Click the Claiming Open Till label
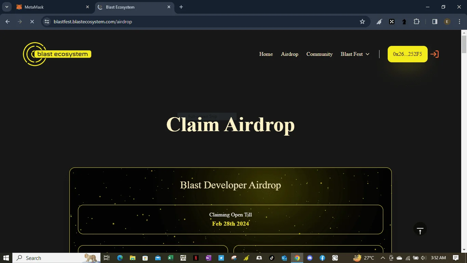467x263 pixels. tap(230, 215)
